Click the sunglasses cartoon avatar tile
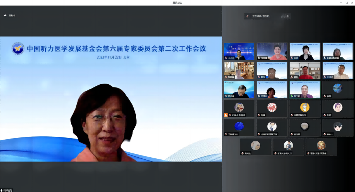This screenshot has height=192, width=355. [338, 126]
